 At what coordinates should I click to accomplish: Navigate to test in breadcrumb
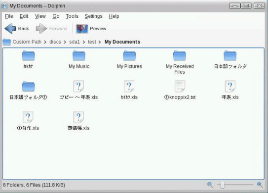tap(92, 42)
